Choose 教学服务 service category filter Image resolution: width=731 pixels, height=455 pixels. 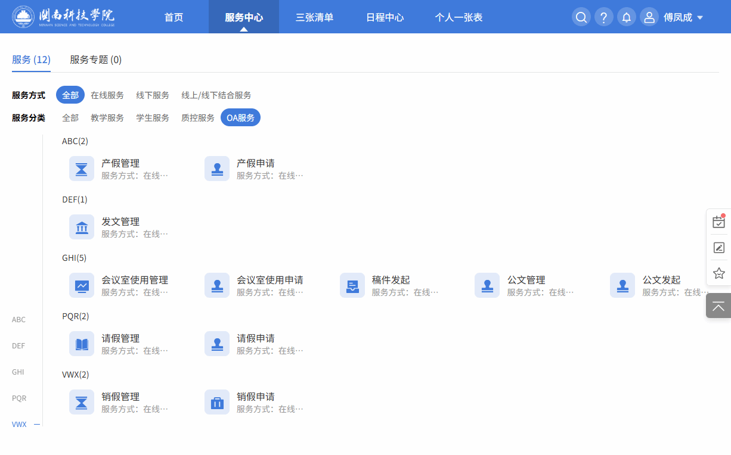107,118
